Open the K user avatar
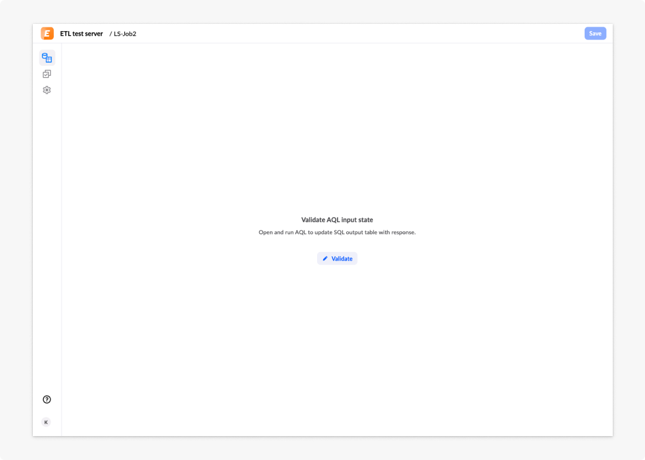This screenshot has width=645, height=460. [x=46, y=422]
